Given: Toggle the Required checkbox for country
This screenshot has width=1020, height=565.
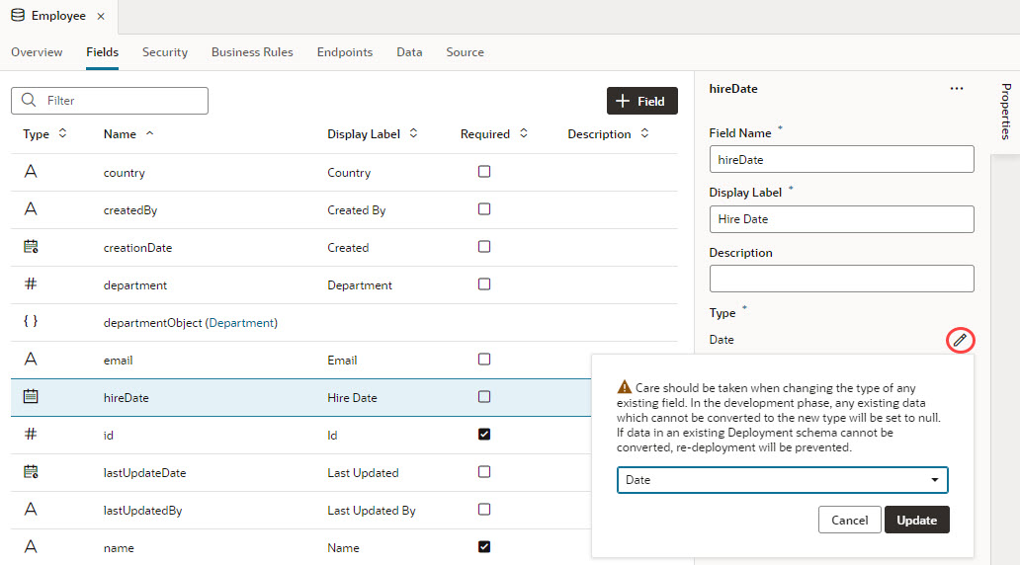Looking at the screenshot, I should tap(484, 172).
